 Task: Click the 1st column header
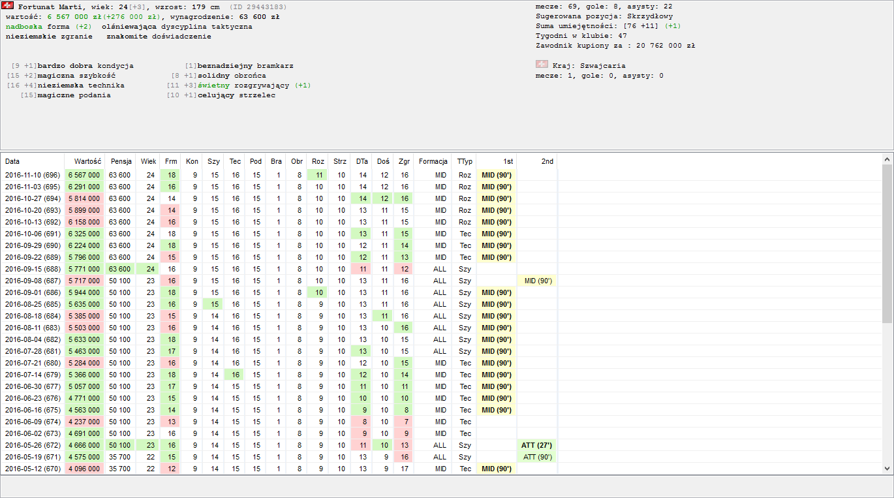[508, 161]
